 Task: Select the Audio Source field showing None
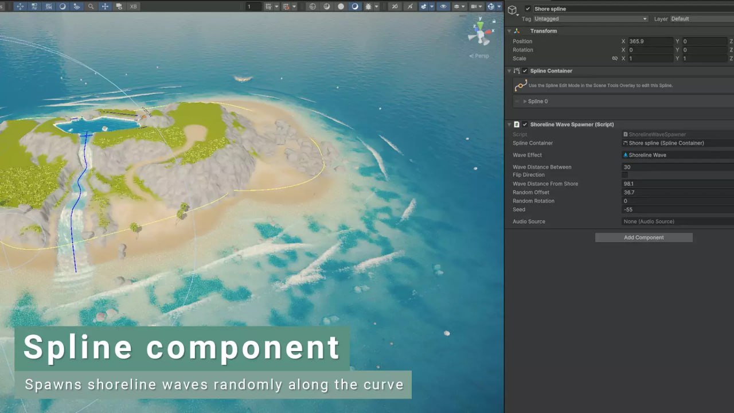coord(677,221)
